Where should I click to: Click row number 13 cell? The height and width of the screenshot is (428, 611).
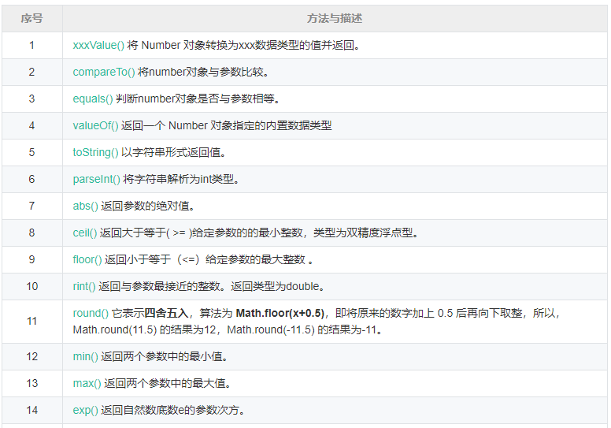click(x=32, y=384)
